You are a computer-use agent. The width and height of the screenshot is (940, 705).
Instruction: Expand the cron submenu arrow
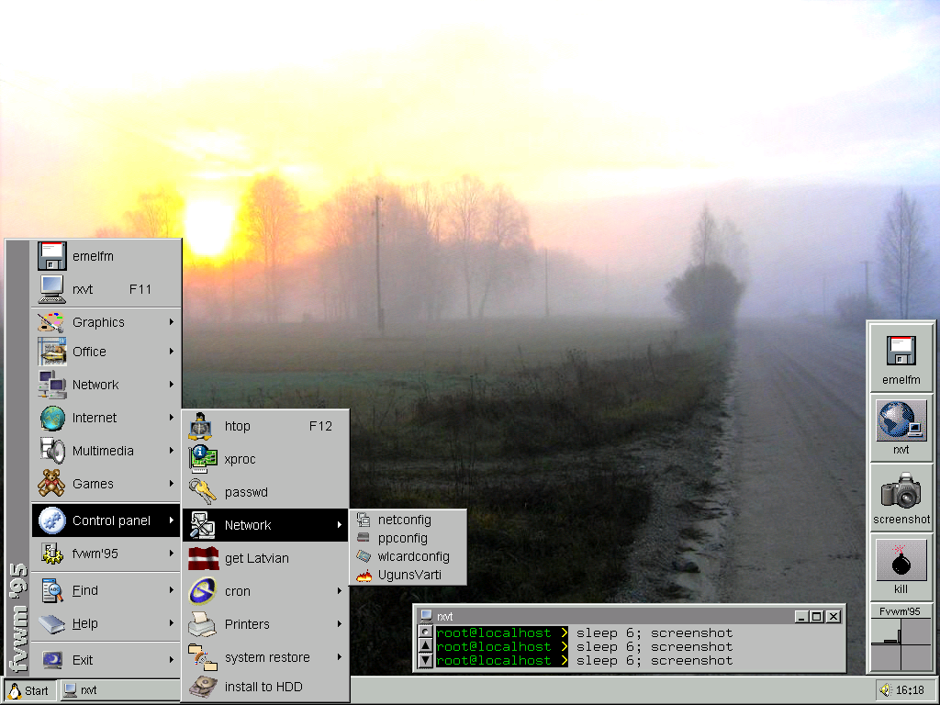340,591
